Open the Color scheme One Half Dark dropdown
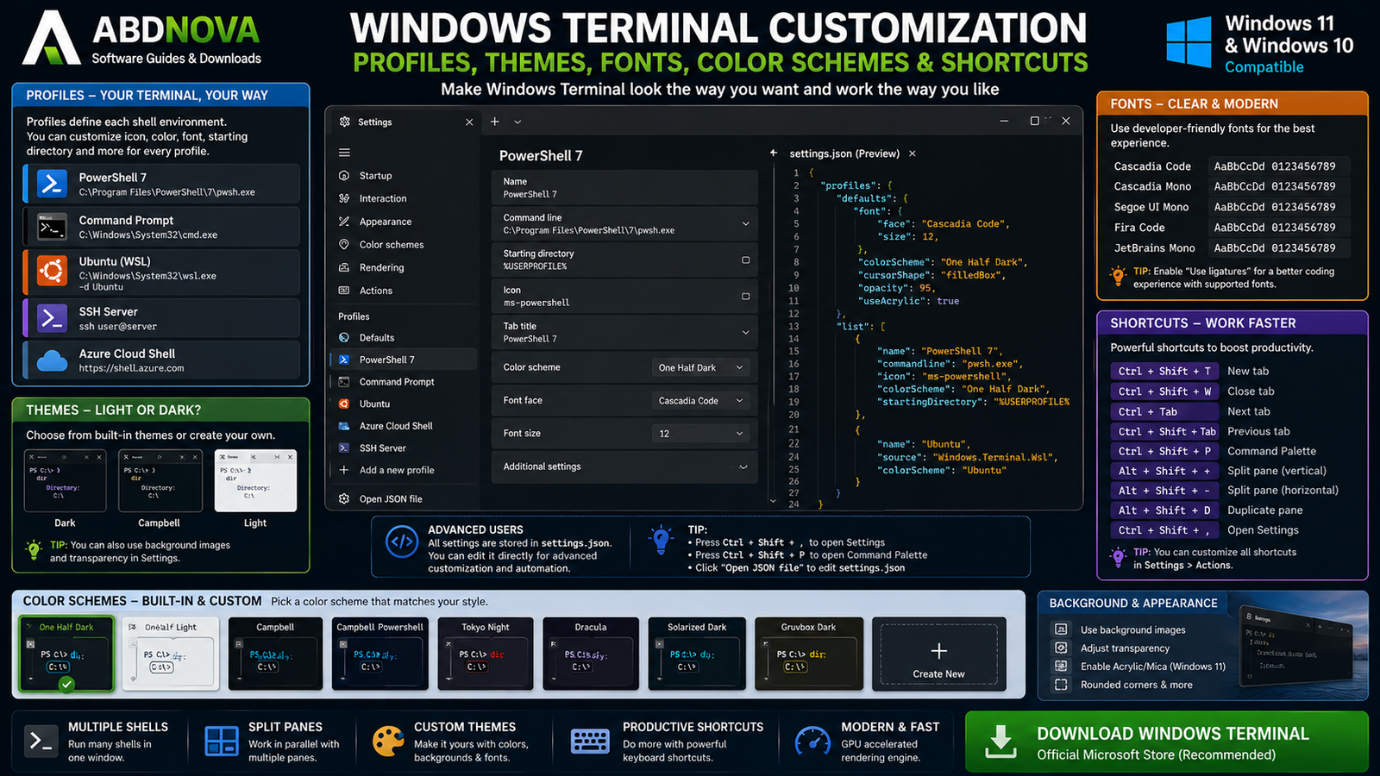This screenshot has height=776, width=1380. click(x=699, y=367)
